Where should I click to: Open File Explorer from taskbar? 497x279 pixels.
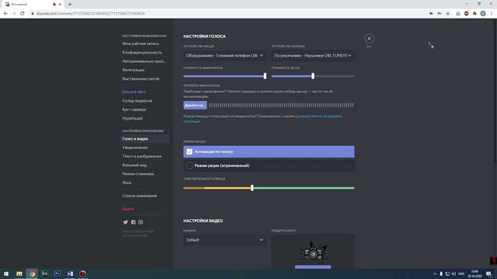coord(19,274)
